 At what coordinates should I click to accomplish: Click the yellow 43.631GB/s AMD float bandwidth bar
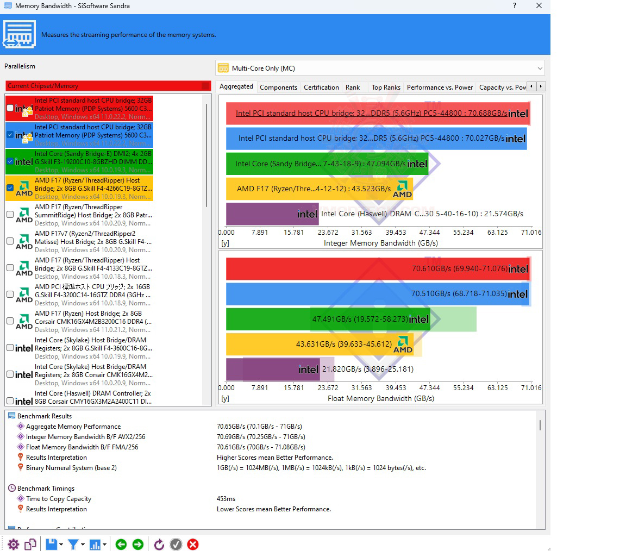click(320, 344)
